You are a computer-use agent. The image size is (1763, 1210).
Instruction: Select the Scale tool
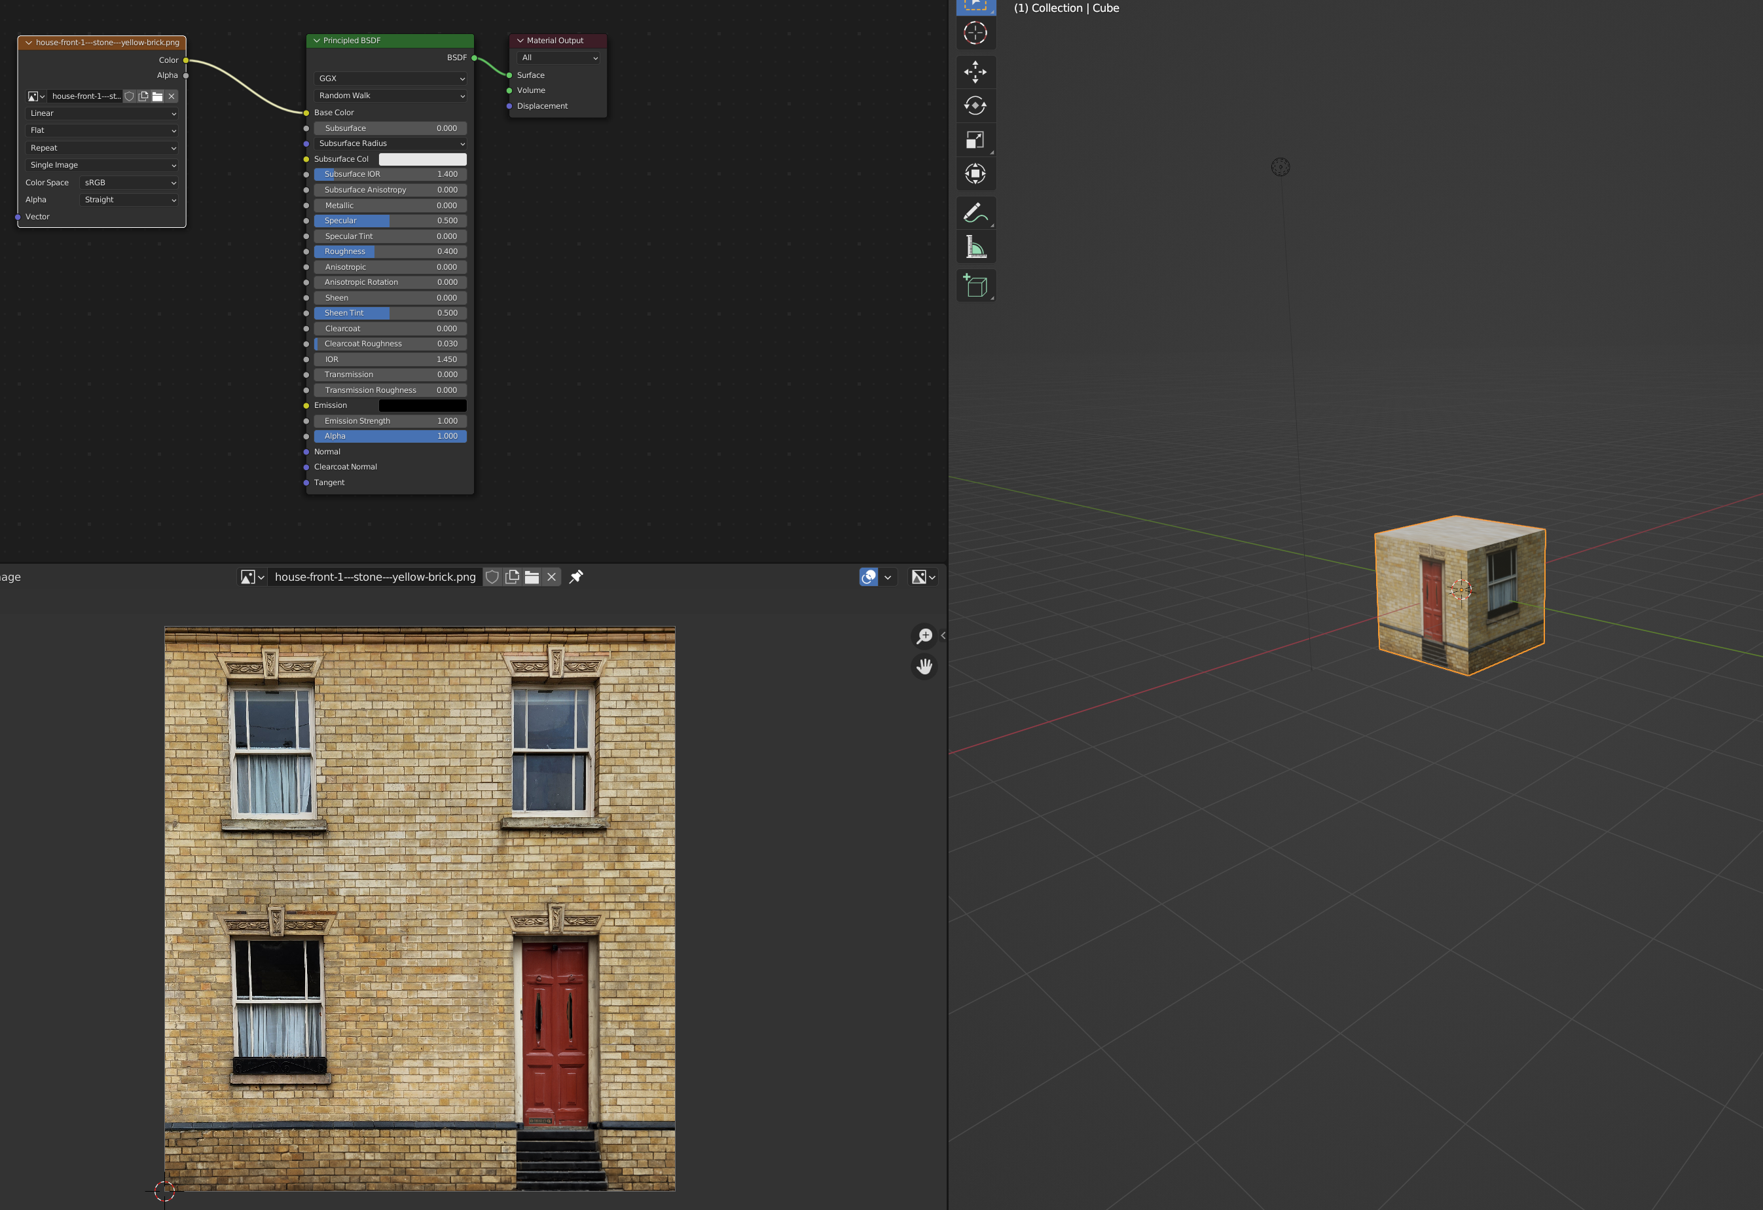[975, 139]
